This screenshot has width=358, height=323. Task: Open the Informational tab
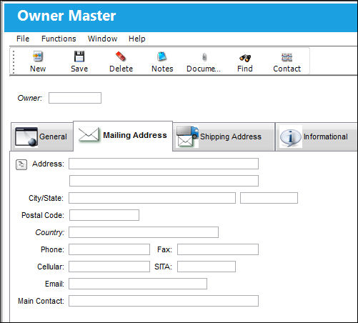pos(317,136)
